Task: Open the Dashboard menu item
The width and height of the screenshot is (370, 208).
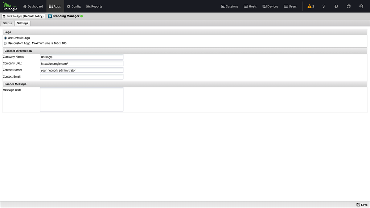Action: (x=33, y=6)
